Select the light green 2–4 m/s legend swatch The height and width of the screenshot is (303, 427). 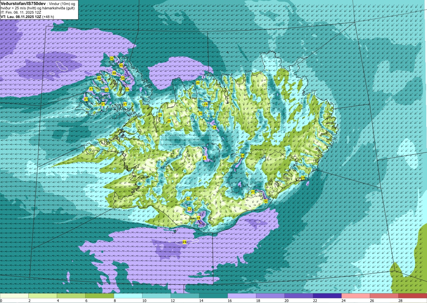click(43, 296)
